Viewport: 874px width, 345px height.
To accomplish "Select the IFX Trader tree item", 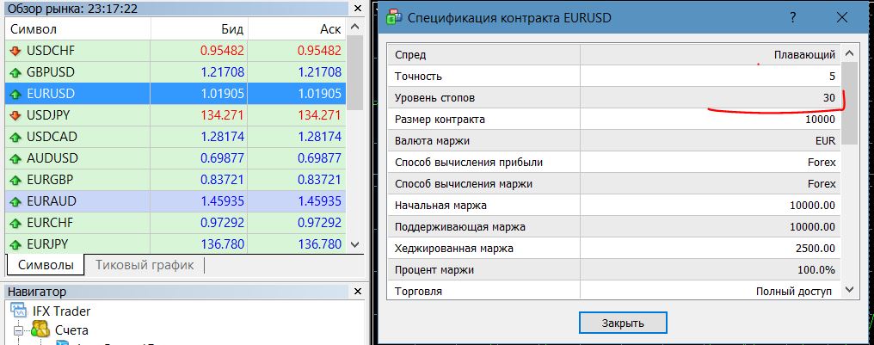I will [61, 311].
